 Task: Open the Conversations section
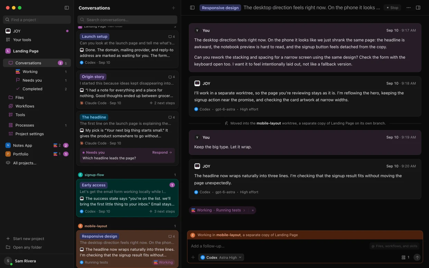pos(37,63)
